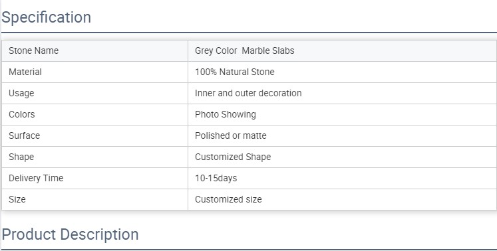Click the divider line under Product Description

tap(249, 250)
